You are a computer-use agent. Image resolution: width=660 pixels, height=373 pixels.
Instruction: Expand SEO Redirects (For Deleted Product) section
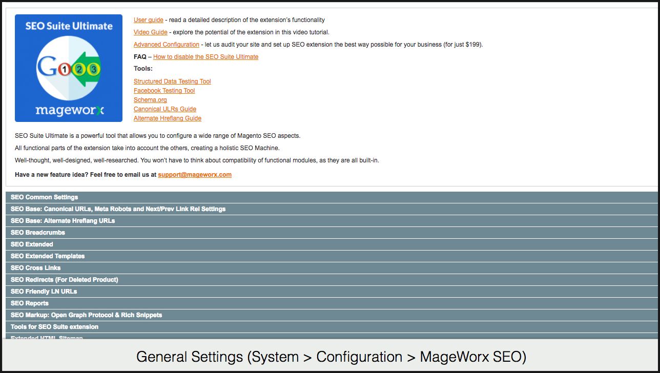[x=65, y=280]
